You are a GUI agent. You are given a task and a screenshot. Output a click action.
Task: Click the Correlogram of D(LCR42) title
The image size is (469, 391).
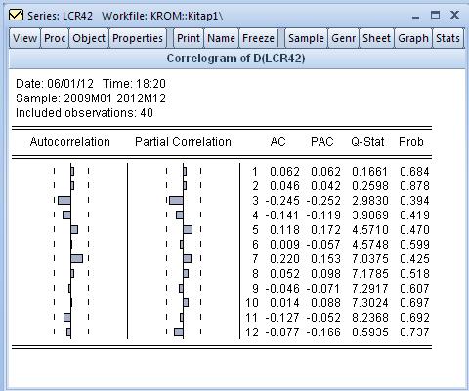(235, 59)
